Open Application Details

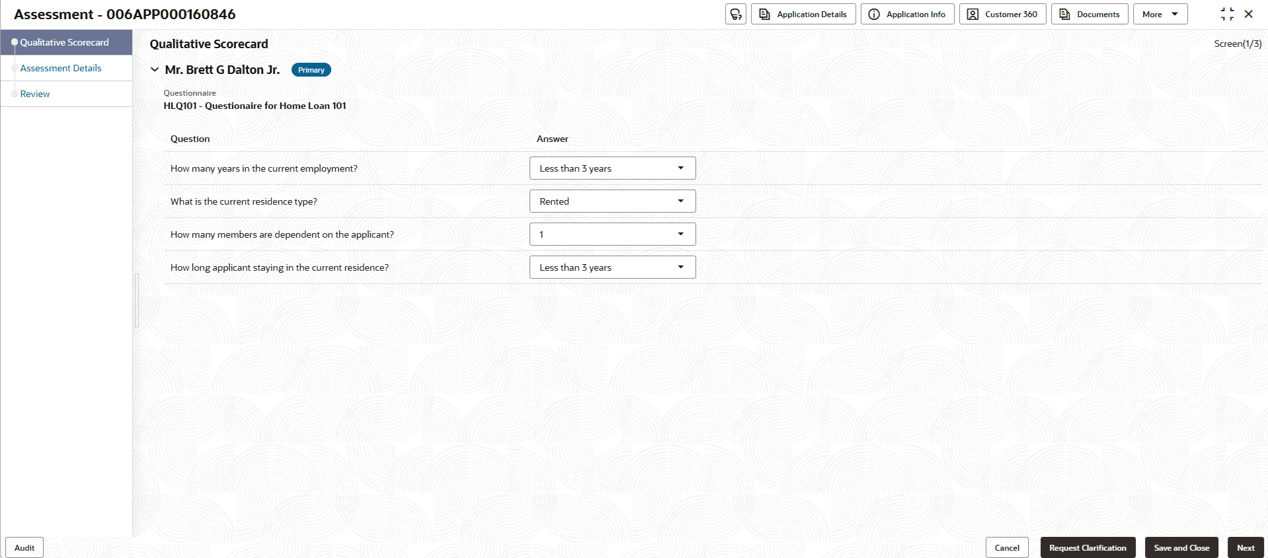(x=803, y=14)
